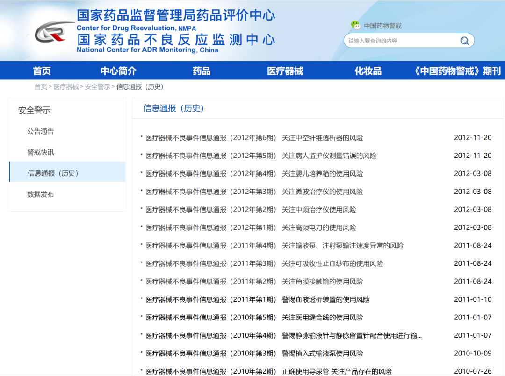The width and height of the screenshot is (505, 376).
Task: Open 2010年第4期 警惕静脉输液针与静脉留置针 article
Action: (x=283, y=336)
